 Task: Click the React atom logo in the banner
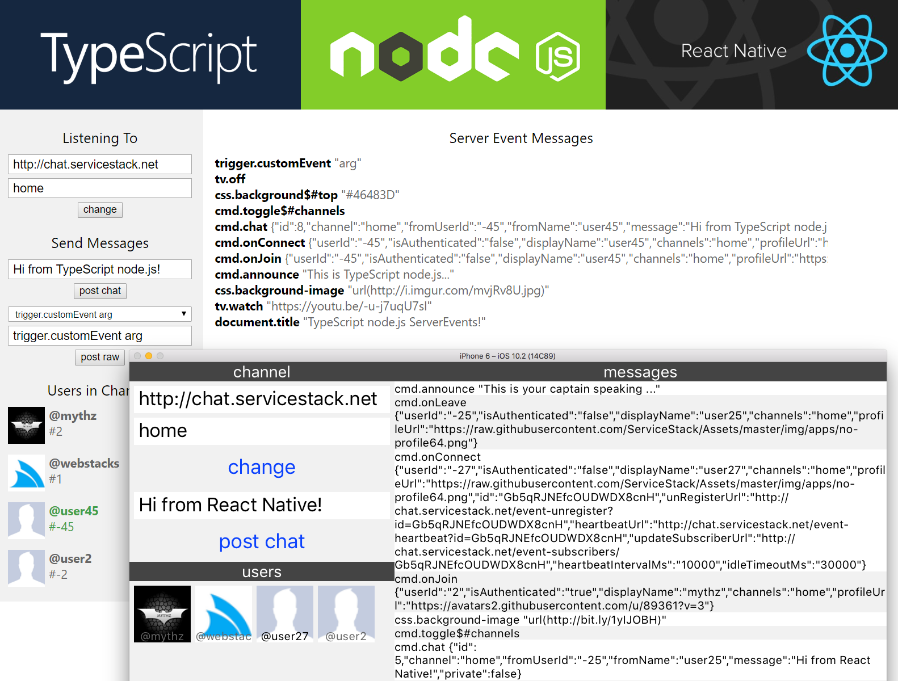pyautogui.click(x=847, y=51)
